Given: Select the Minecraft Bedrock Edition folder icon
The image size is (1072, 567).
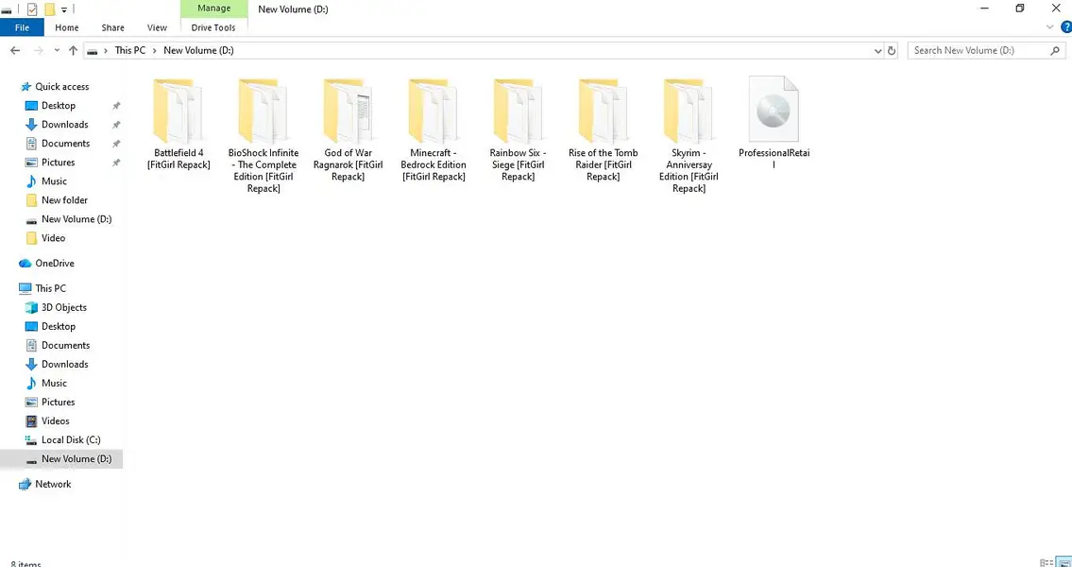Looking at the screenshot, I should pyautogui.click(x=433, y=111).
